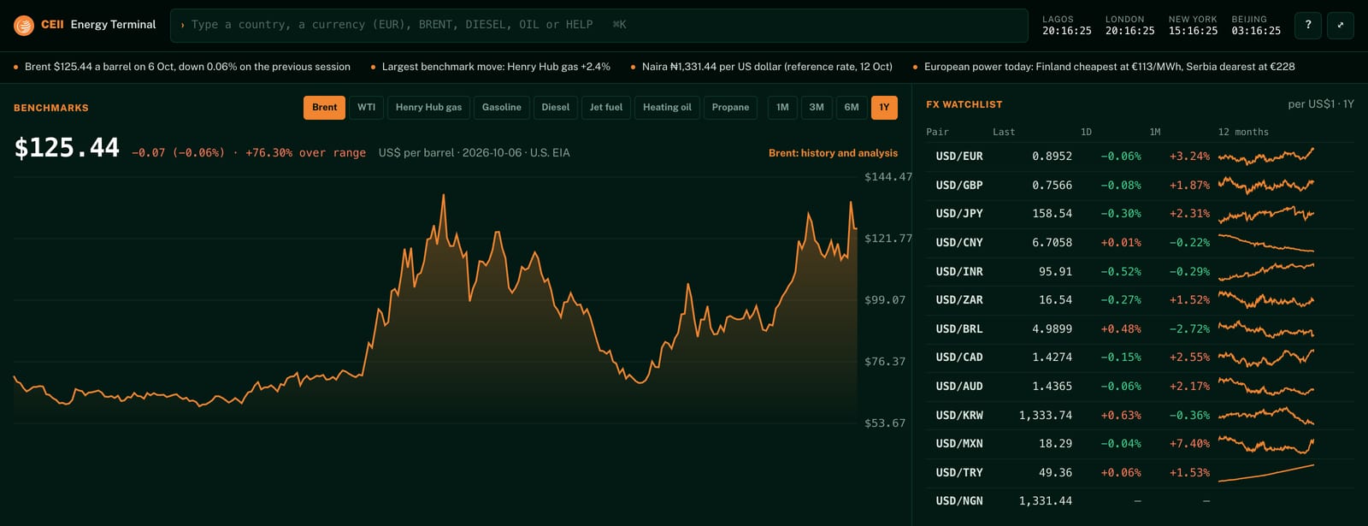Select the USD/MXN watchlist row
This screenshot has width=1368, height=526.
click(1140, 444)
